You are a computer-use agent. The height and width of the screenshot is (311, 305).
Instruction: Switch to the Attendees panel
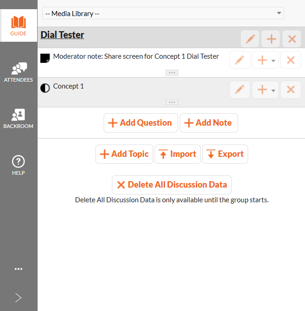click(18, 72)
